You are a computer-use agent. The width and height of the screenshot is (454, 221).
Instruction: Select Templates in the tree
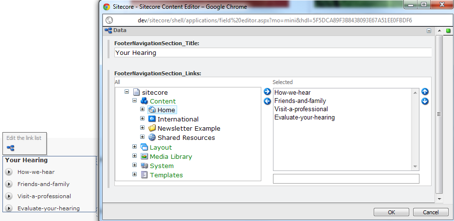click(166, 175)
